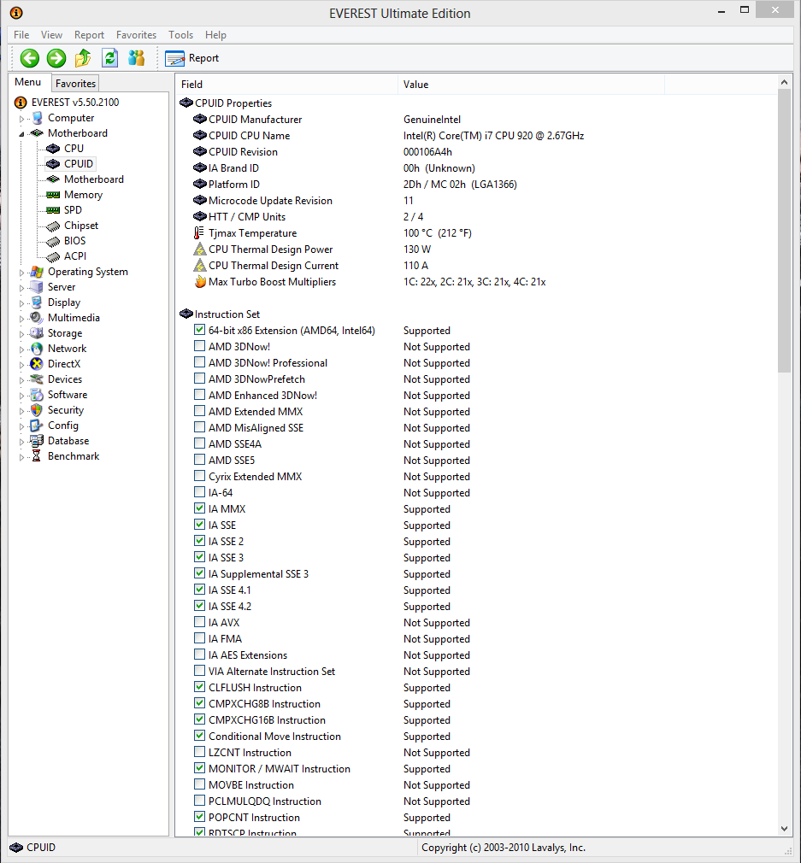This screenshot has width=801, height=863.
Task: Click the Database icon in tree
Action: click(37, 441)
